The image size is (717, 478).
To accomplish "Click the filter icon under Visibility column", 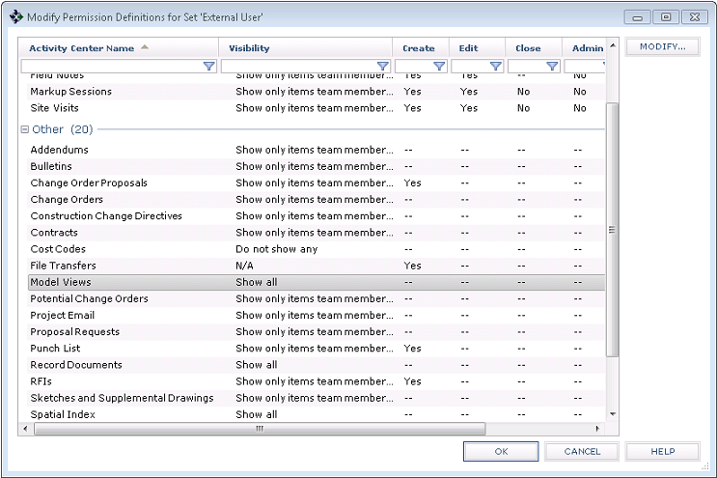I will [382, 67].
